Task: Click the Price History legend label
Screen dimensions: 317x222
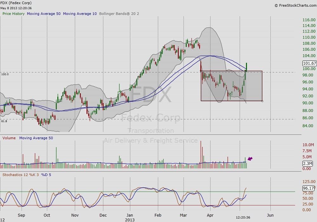Action: 13,14
